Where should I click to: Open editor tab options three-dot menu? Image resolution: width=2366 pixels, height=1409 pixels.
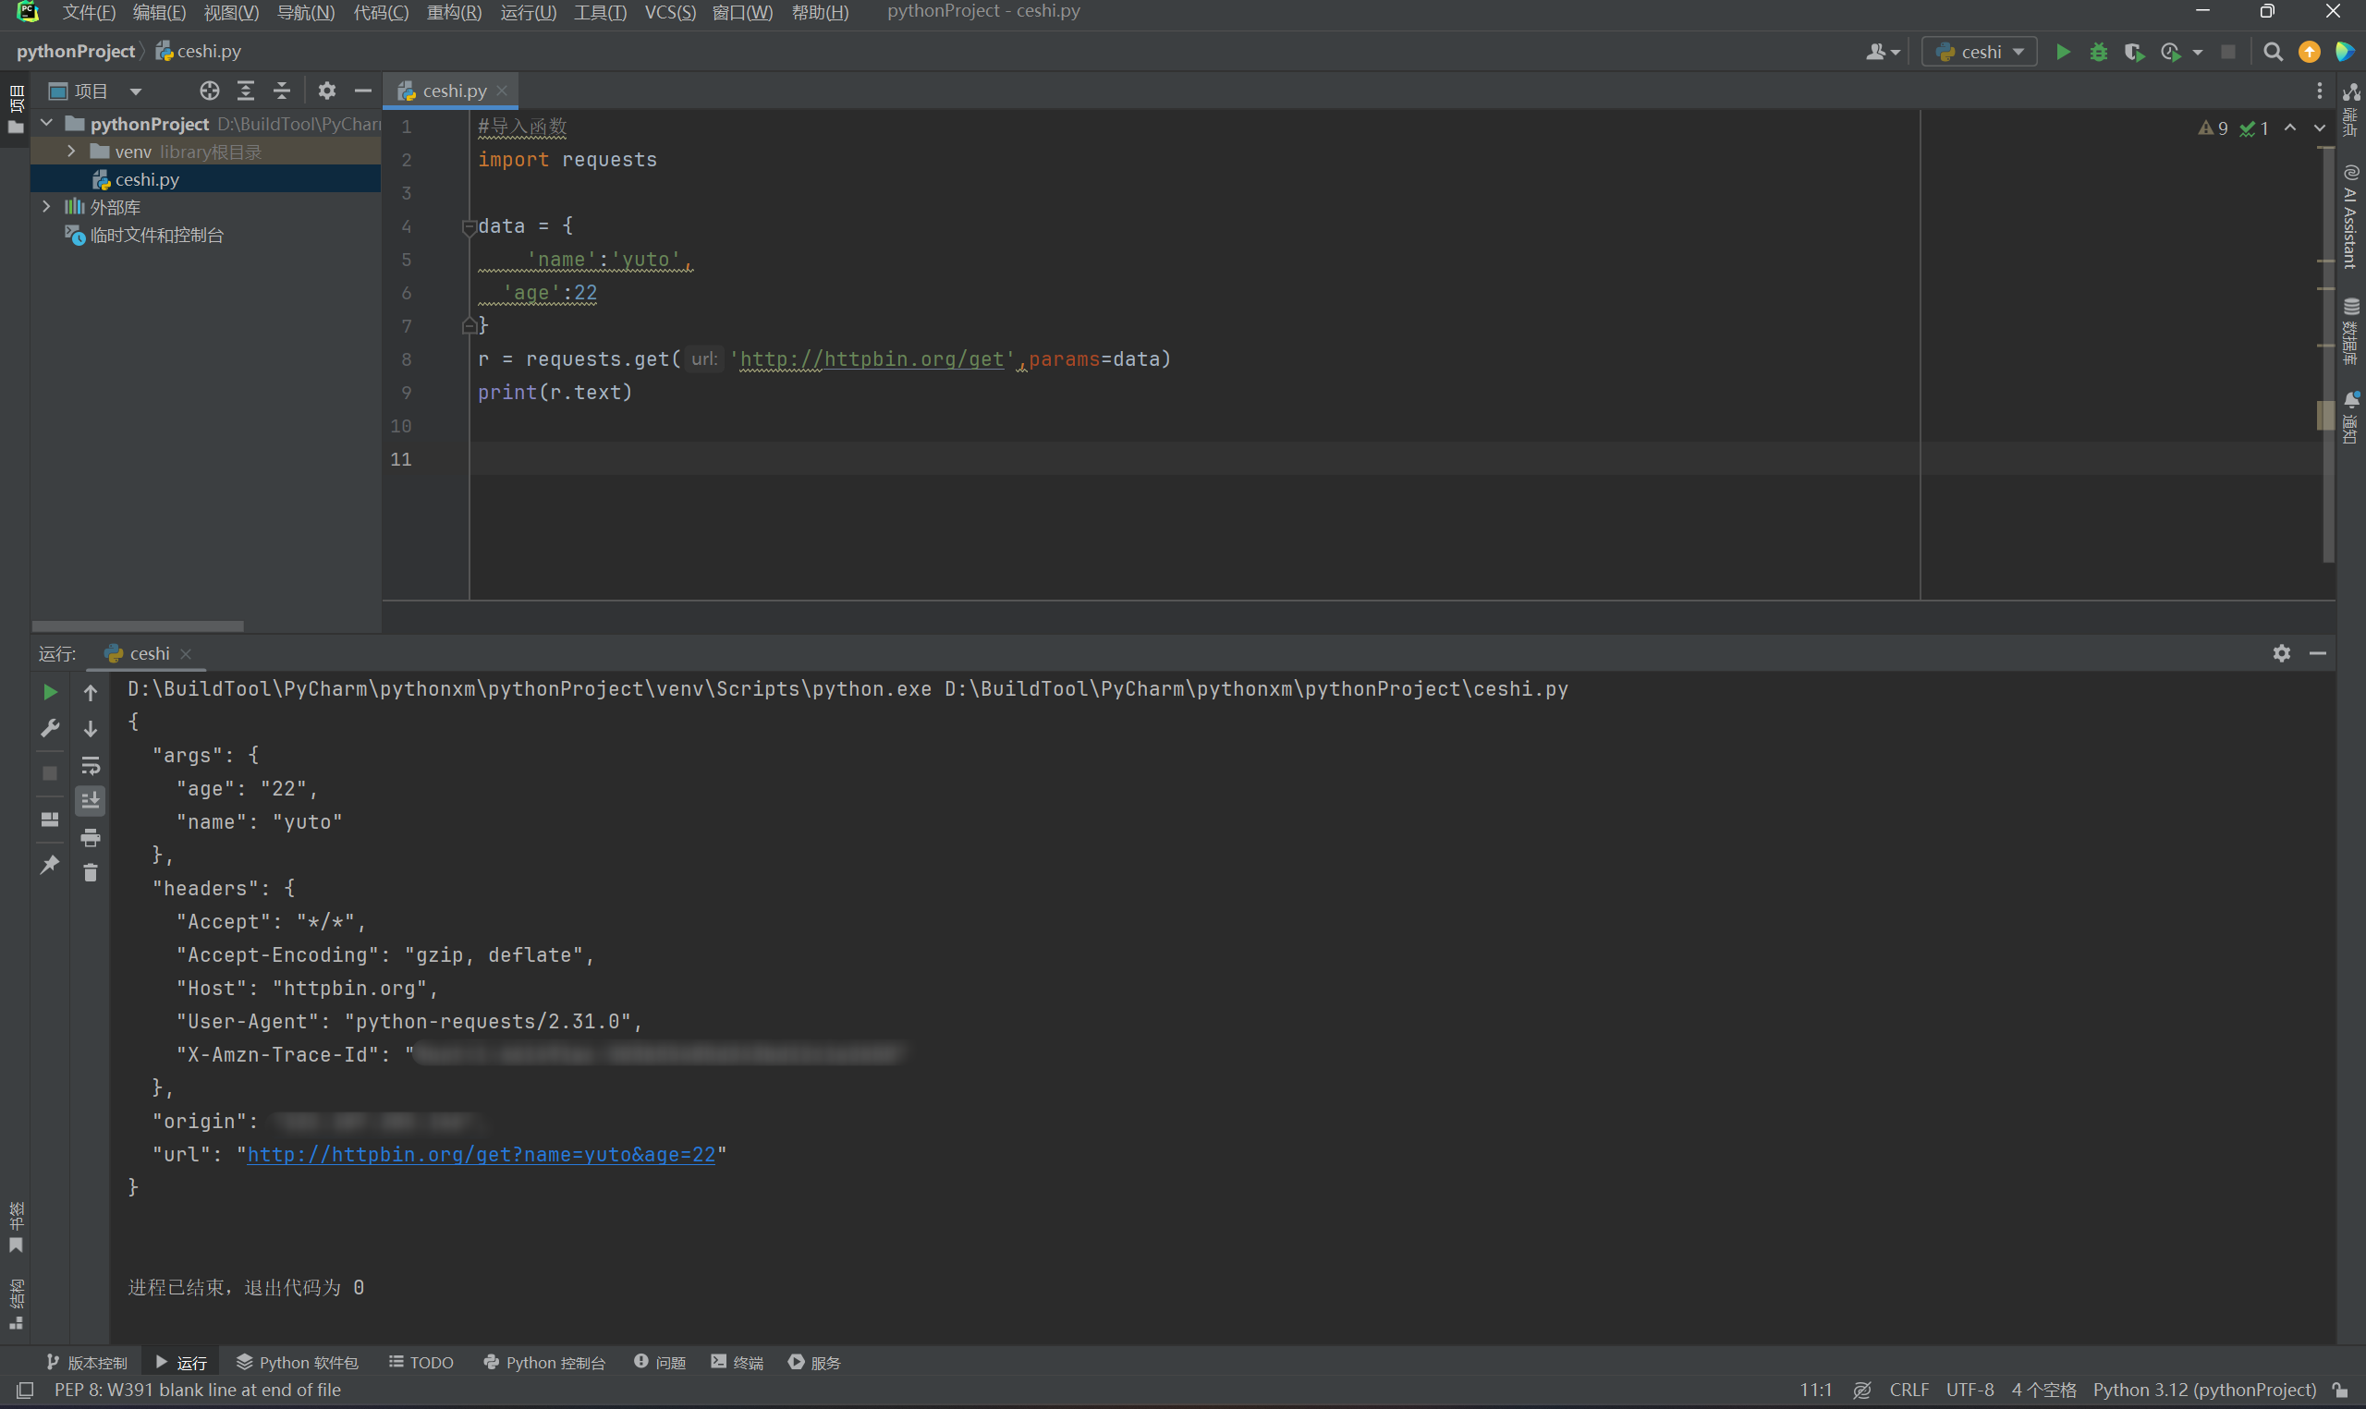click(x=2320, y=91)
